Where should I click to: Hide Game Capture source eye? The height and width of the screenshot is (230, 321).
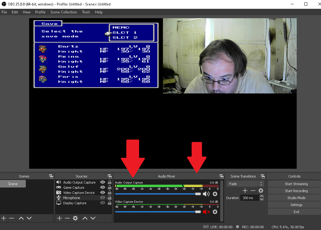click(103, 187)
